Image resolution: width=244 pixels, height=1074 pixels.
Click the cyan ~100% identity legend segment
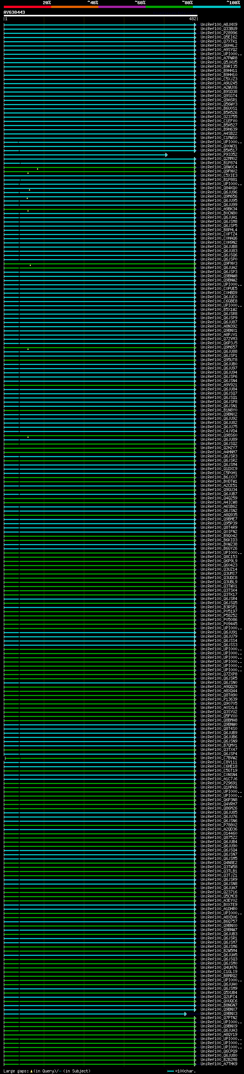217,7
